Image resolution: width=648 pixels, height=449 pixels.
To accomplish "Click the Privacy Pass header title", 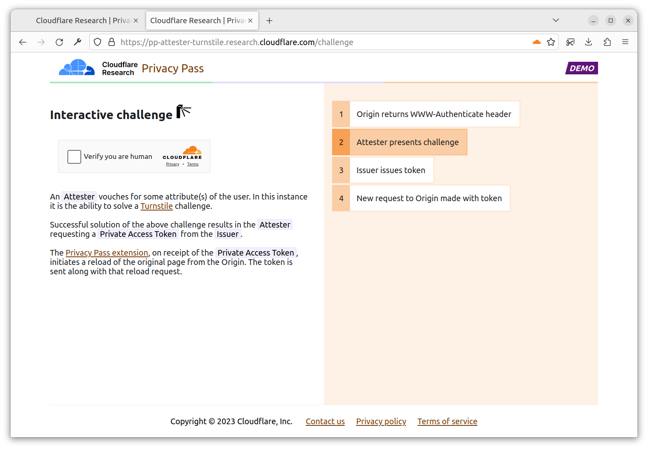I will [x=173, y=68].
